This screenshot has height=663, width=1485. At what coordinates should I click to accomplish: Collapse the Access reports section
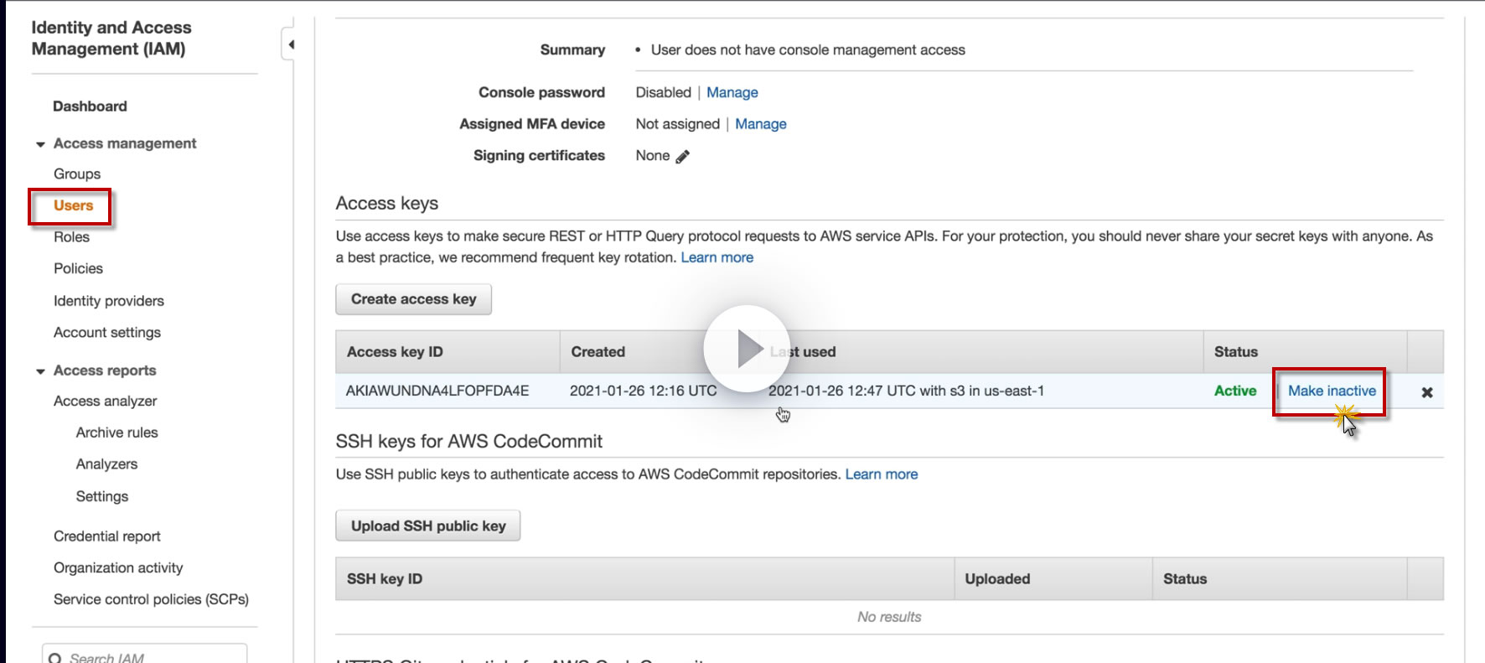click(40, 371)
